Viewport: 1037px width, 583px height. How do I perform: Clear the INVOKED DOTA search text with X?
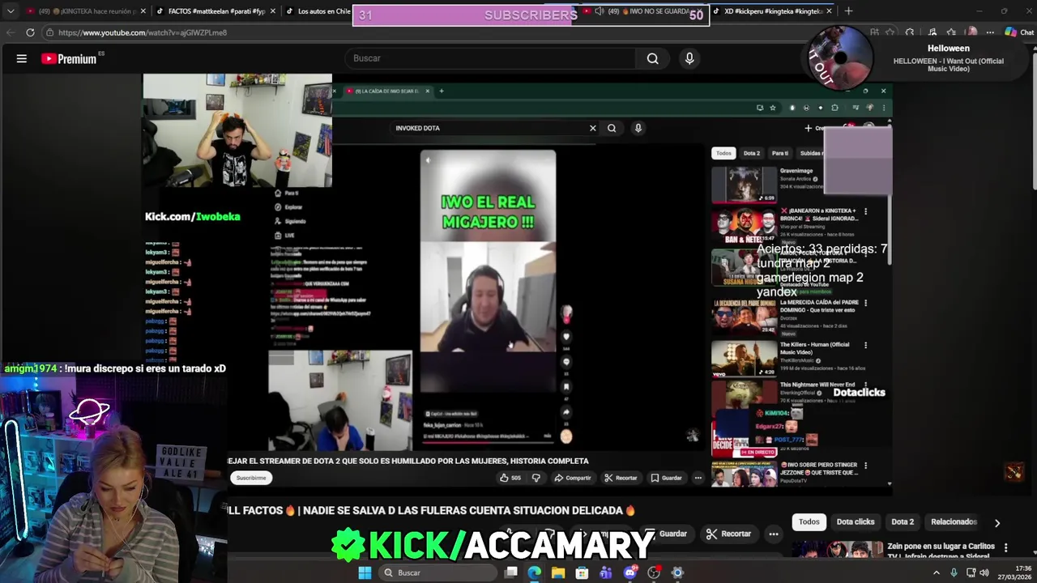click(x=592, y=128)
